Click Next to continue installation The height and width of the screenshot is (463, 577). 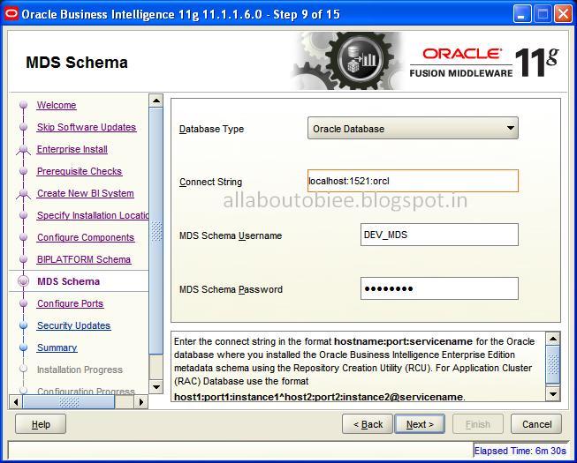click(x=420, y=424)
